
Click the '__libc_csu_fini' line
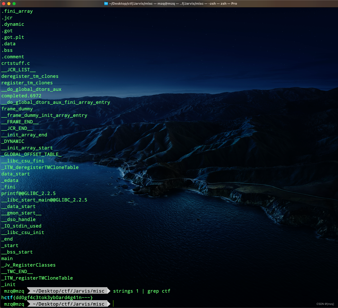point(23,161)
